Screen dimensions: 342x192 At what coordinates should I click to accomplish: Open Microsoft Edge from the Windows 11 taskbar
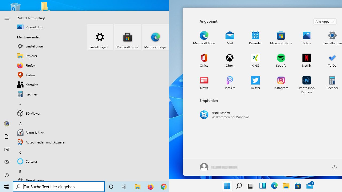[274, 185]
